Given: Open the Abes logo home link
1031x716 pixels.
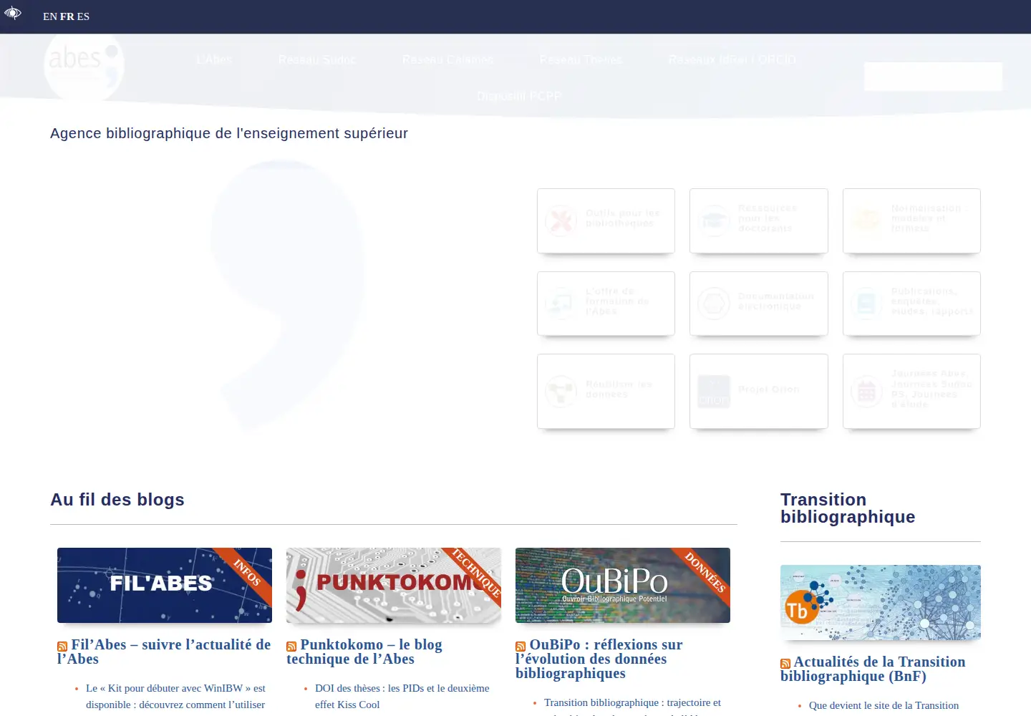Looking at the screenshot, I should [84, 64].
